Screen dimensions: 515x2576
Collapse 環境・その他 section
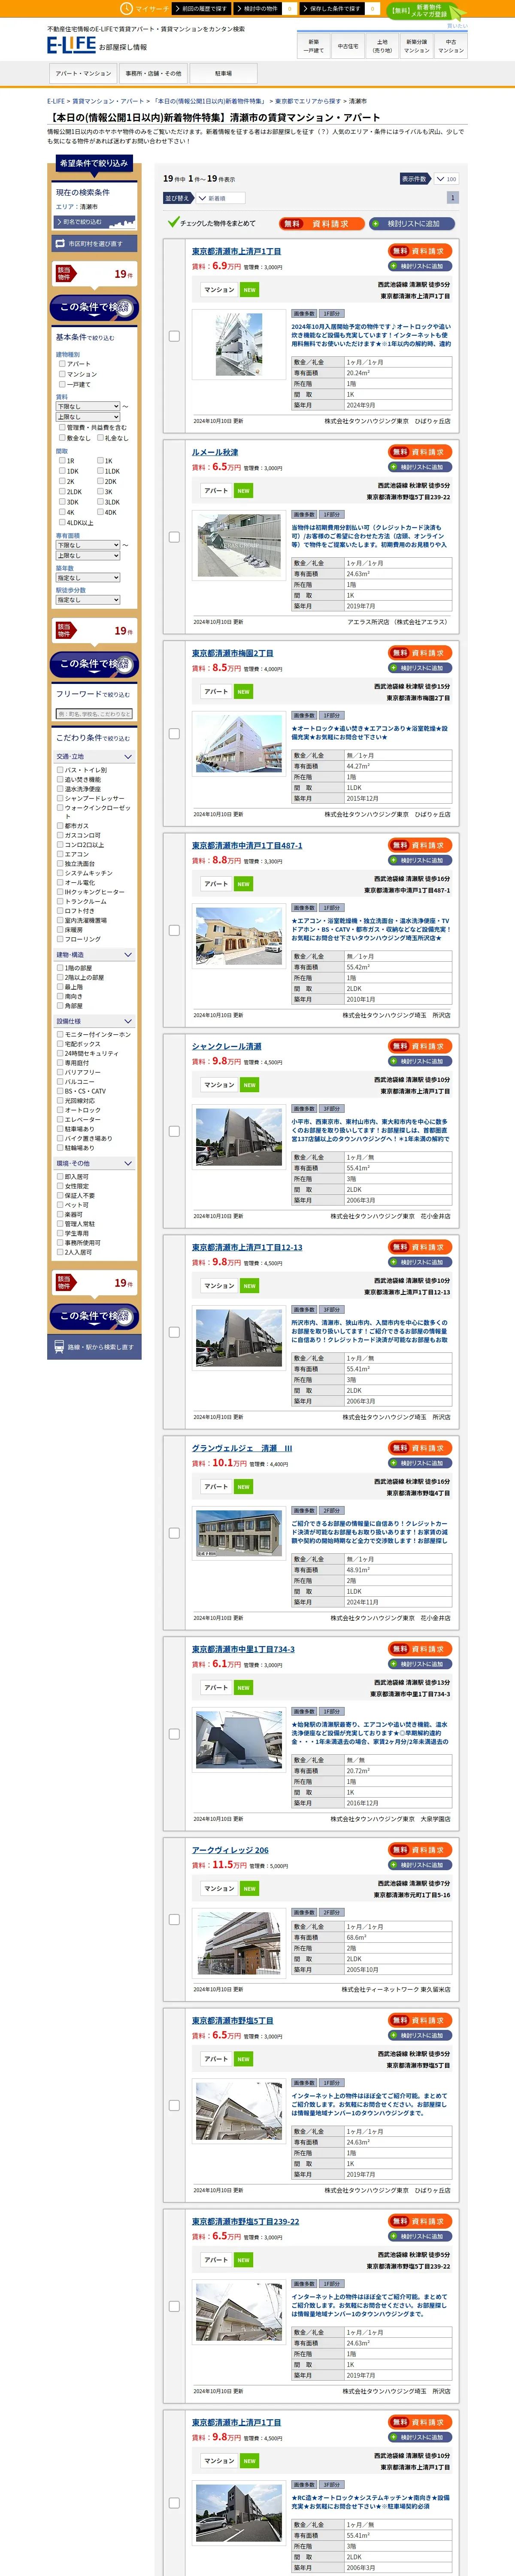pyautogui.click(x=94, y=1163)
